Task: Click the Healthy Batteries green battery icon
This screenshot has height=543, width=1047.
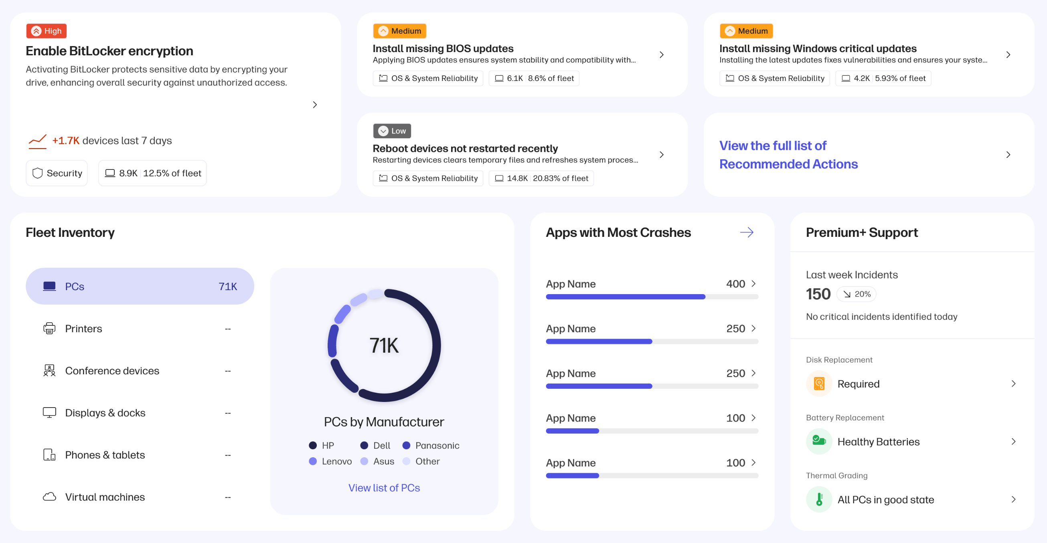Action: click(818, 441)
